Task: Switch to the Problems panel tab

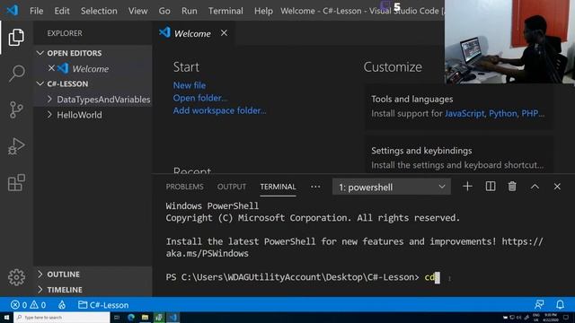Action: 184,187
